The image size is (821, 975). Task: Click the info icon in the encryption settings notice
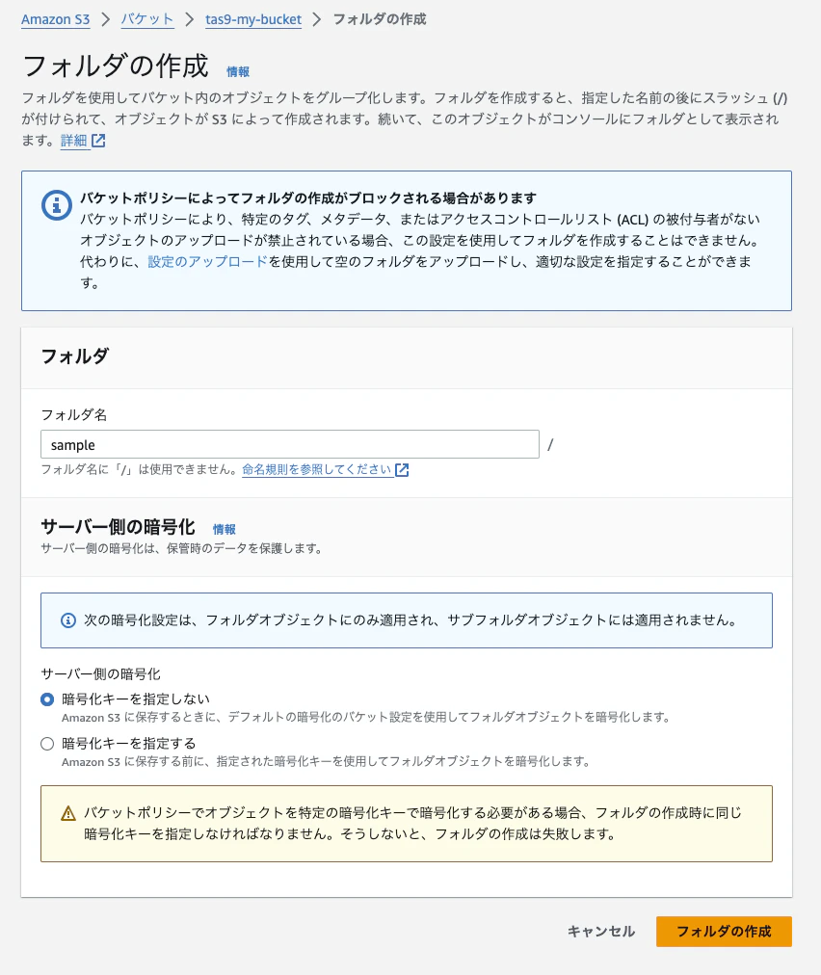click(66, 620)
